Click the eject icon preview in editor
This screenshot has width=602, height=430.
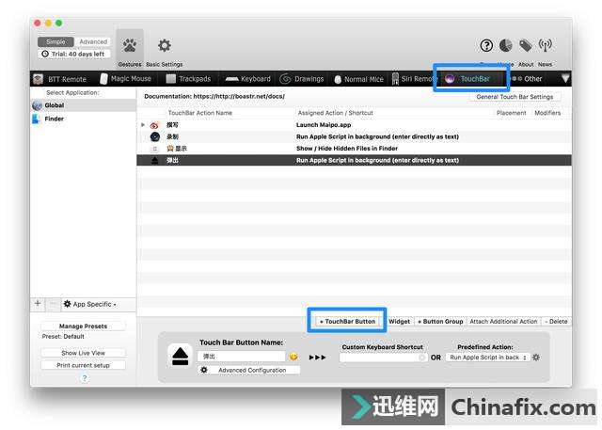pyautogui.click(x=181, y=355)
